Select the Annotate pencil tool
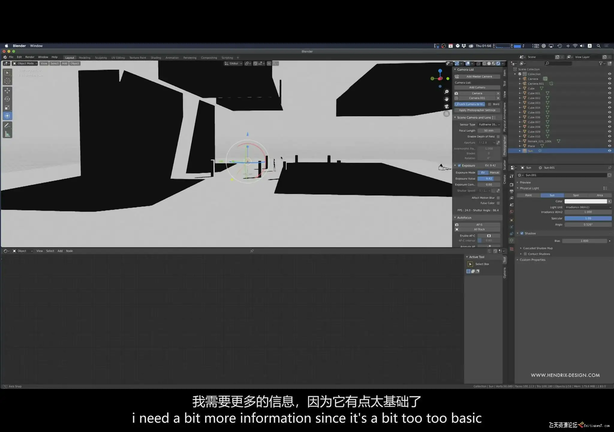614x432 pixels. 7,126
